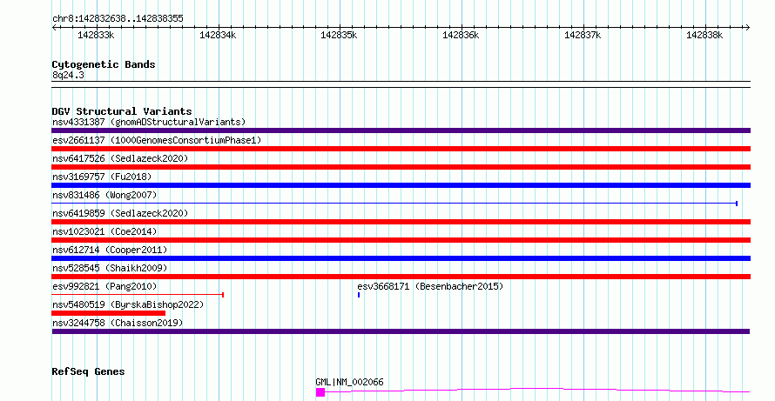Select the nsv6419859 Sedlazeck2020 red bar
This screenshot has height=401, width=775.
tap(401, 222)
